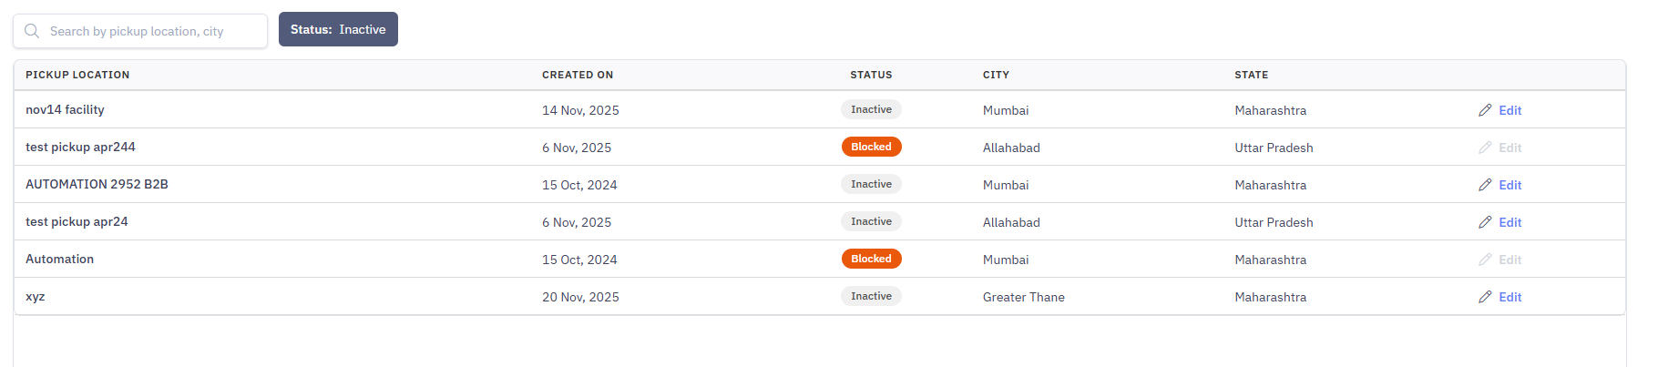Click pencil icon for test pickup apr24 row
Screen dimensions: 1658x367
point(1485,222)
